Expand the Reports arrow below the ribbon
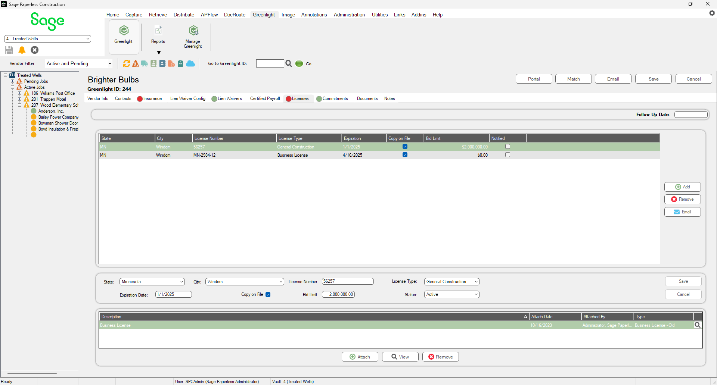The height and width of the screenshot is (385, 717). point(159,53)
